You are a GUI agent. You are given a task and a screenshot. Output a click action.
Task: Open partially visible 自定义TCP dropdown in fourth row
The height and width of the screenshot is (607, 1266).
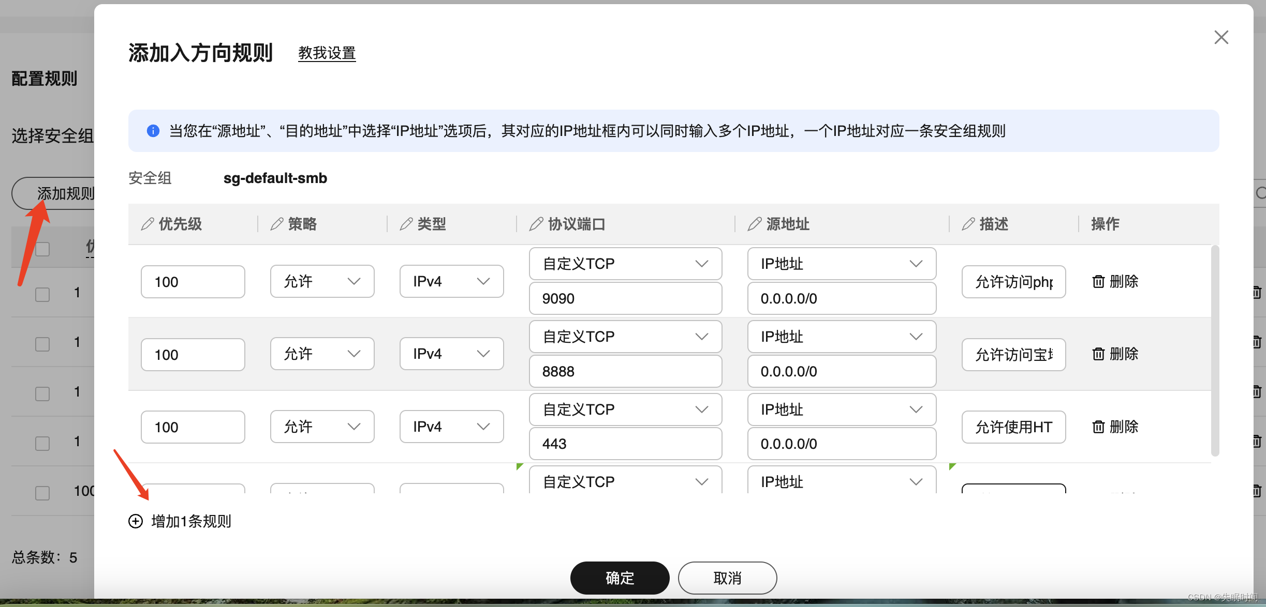coord(626,479)
